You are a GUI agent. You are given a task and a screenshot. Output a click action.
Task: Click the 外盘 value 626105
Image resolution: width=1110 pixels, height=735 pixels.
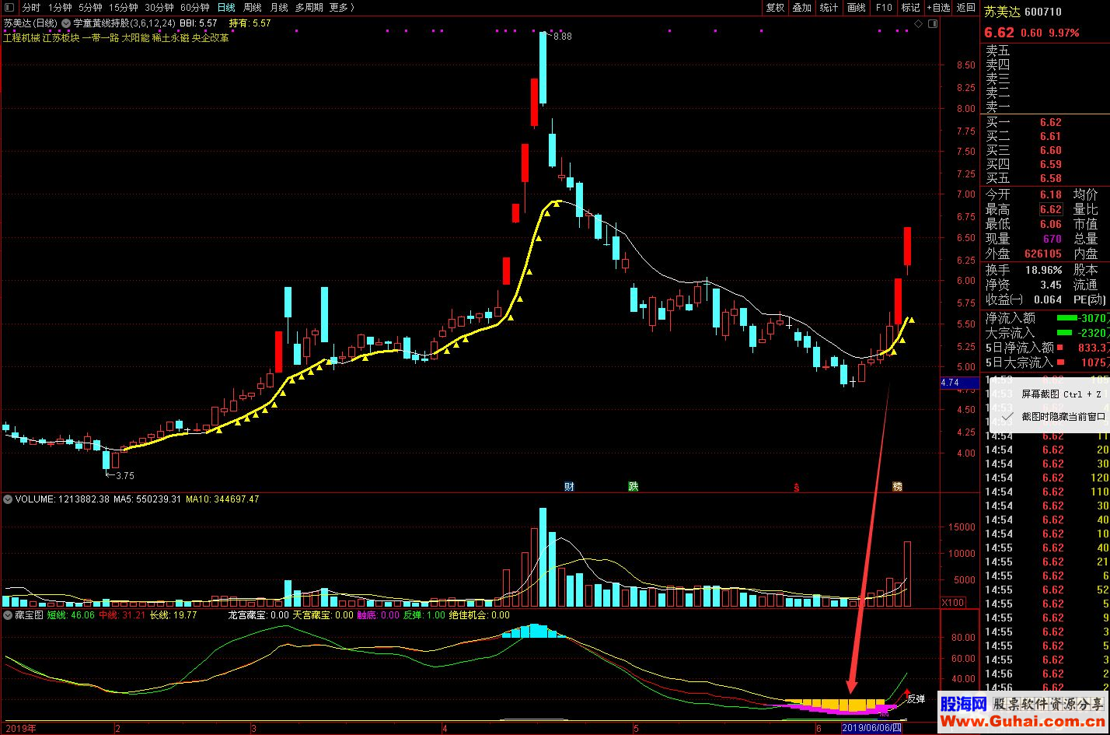click(x=1043, y=254)
